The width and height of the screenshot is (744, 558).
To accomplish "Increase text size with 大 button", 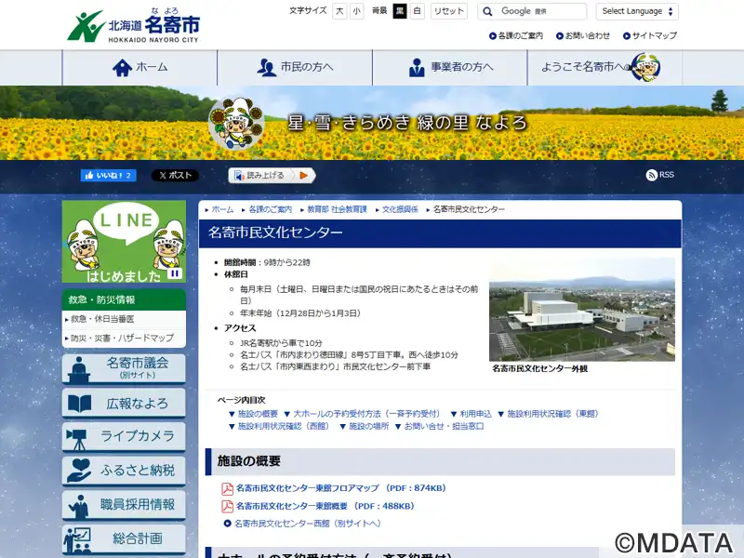I will (x=339, y=11).
